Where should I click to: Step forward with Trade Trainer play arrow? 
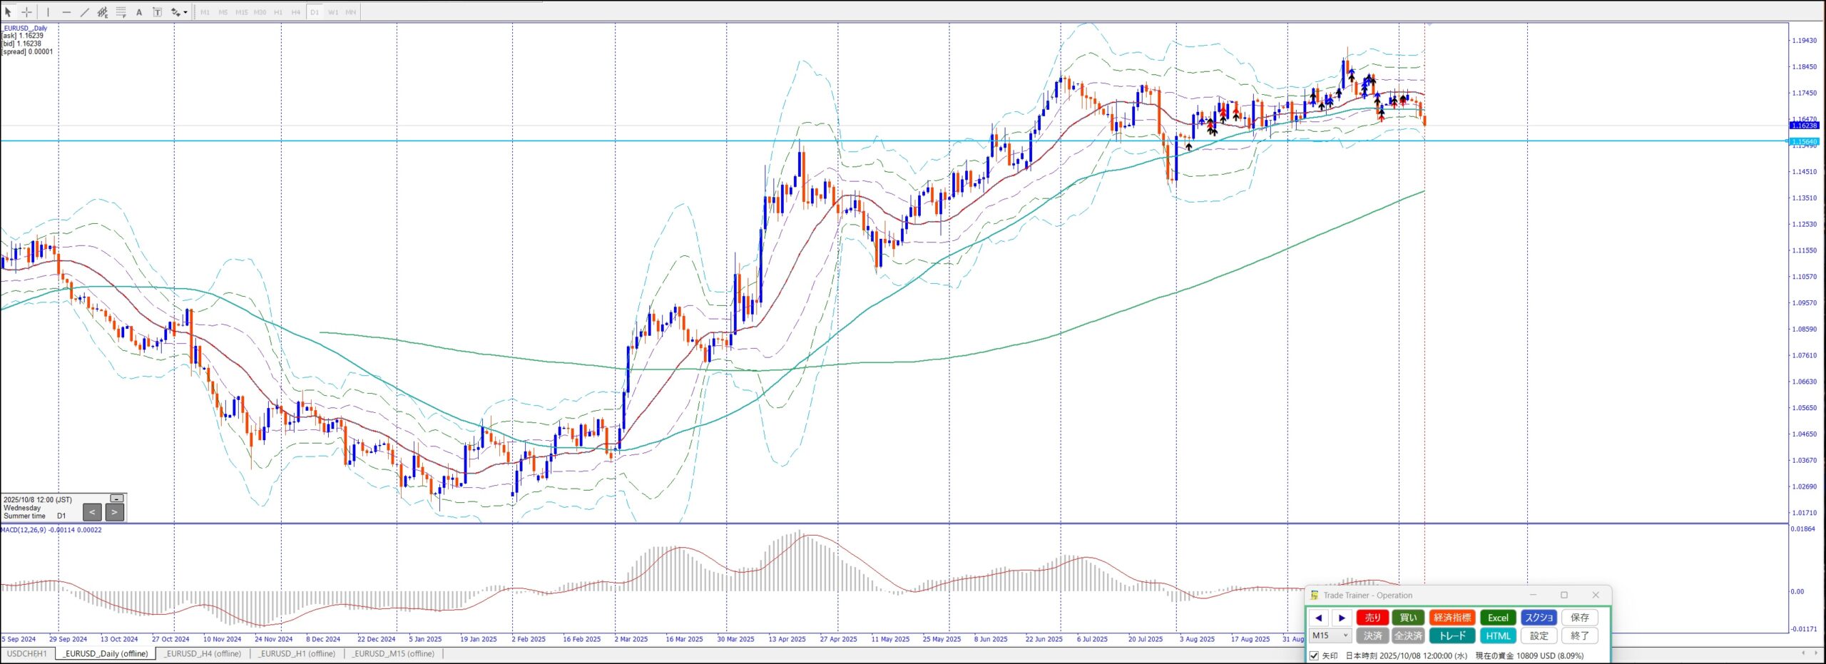click(1342, 618)
